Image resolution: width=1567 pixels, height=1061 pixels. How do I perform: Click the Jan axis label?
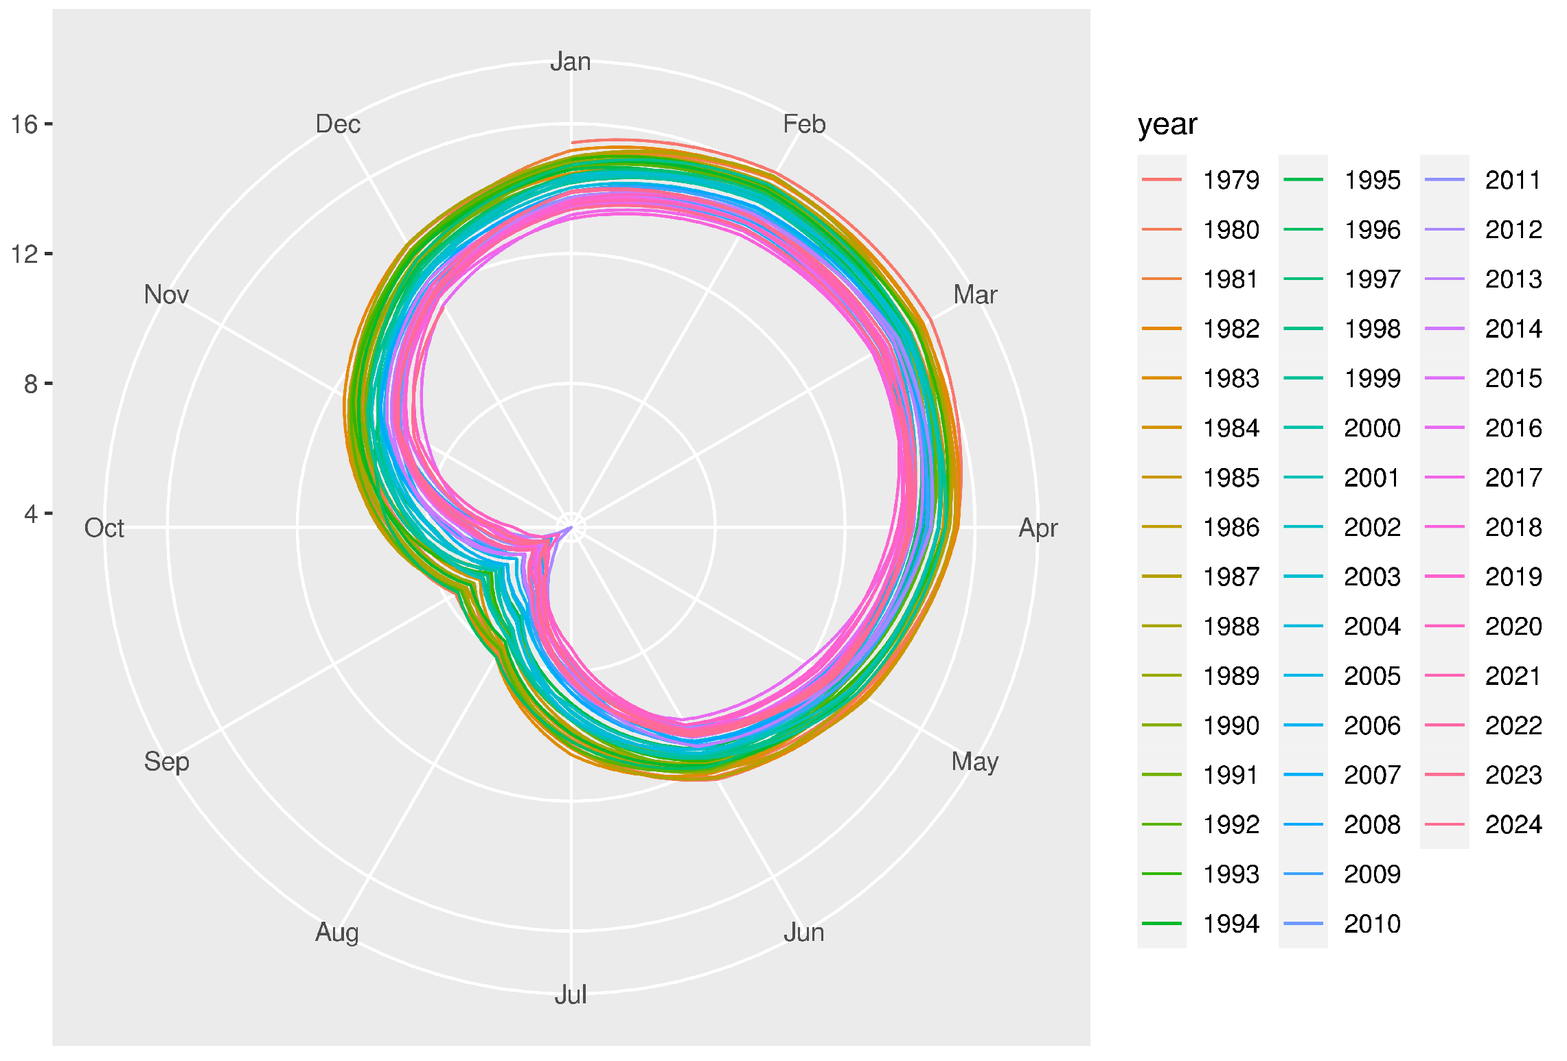[x=570, y=62]
